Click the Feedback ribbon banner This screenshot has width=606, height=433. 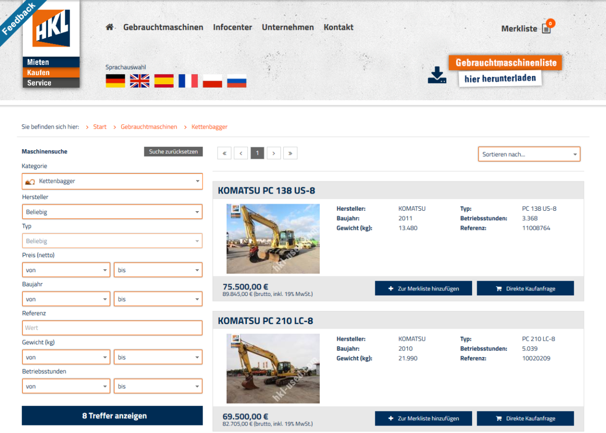[x=19, y=19]
